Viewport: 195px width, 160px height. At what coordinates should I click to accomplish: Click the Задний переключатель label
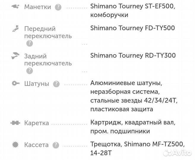(x=47, y=59)
